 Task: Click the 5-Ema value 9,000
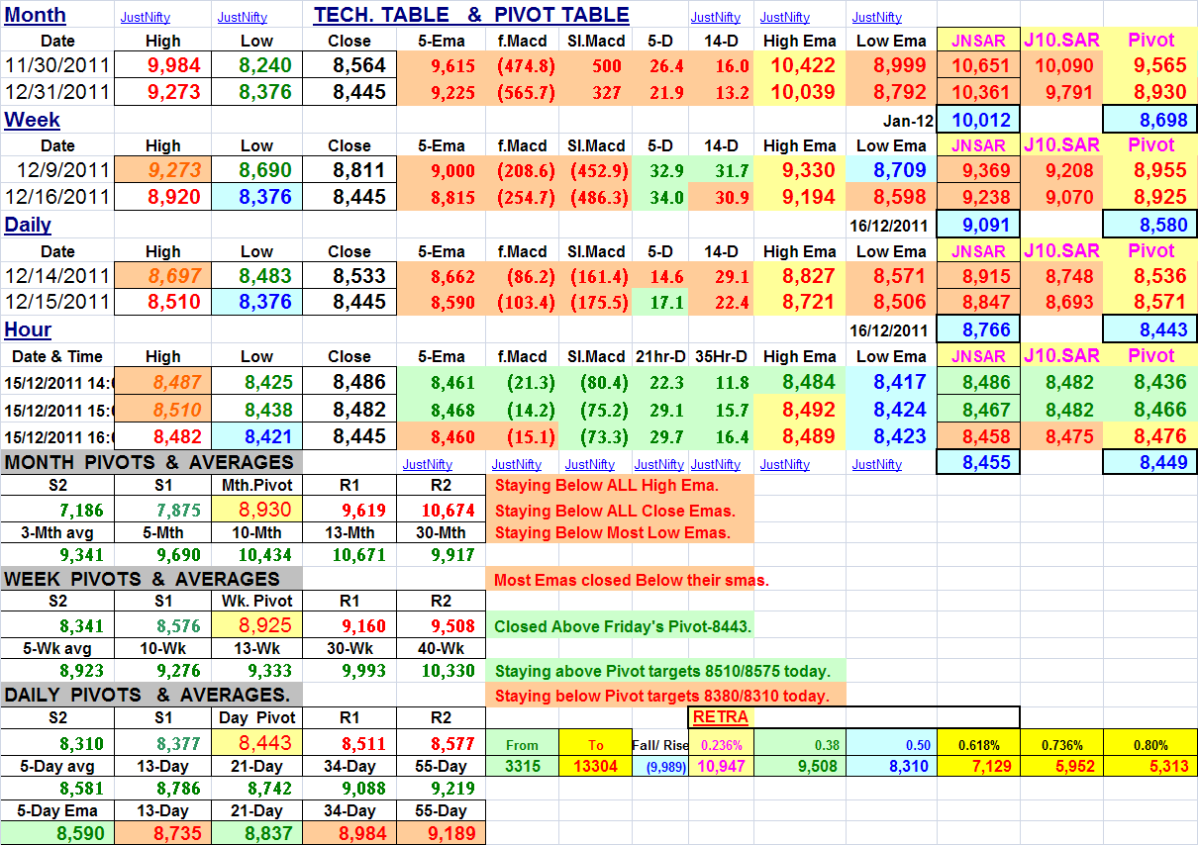point(453,171)
